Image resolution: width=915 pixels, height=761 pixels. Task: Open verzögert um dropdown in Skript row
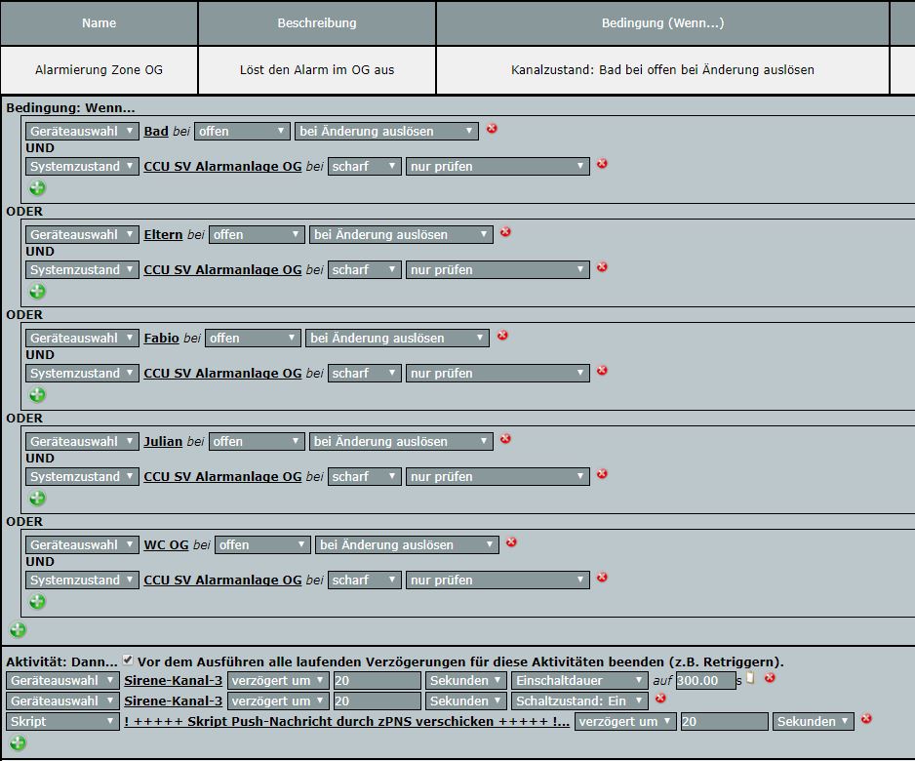(625, 721)
